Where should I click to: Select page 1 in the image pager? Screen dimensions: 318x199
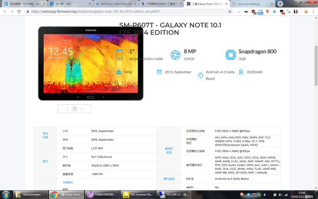tap(75, 109)
